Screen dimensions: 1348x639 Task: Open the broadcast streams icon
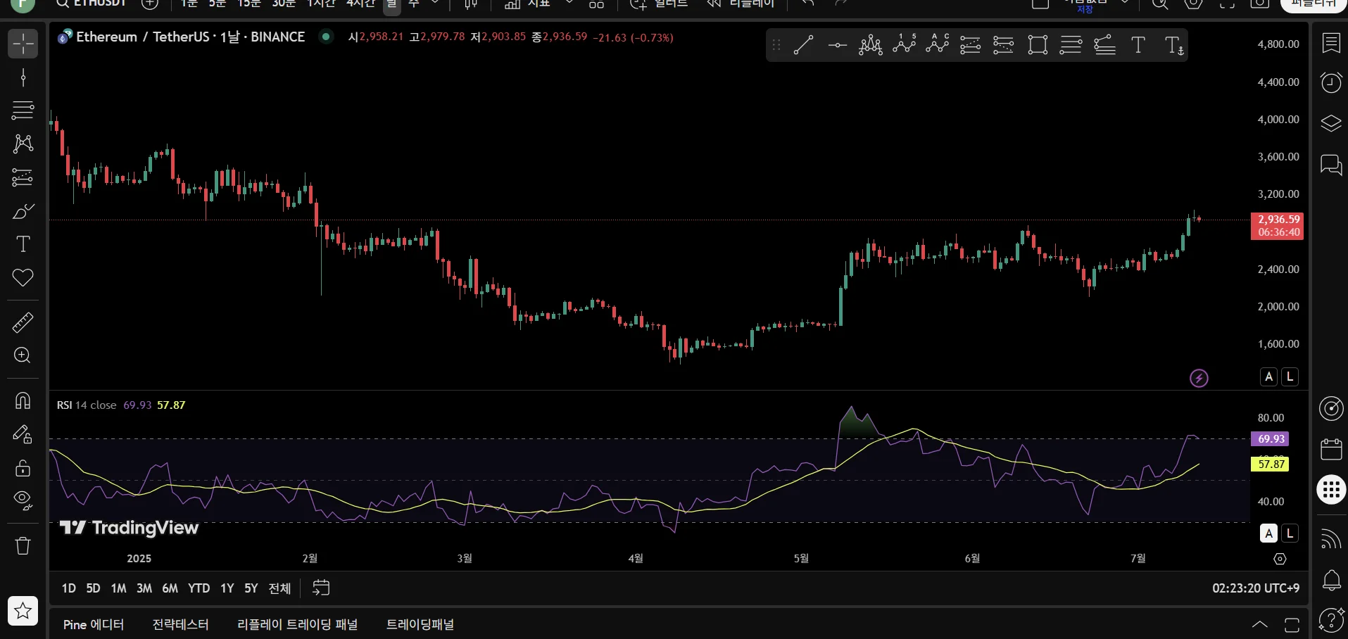[x=1331, y=539]
